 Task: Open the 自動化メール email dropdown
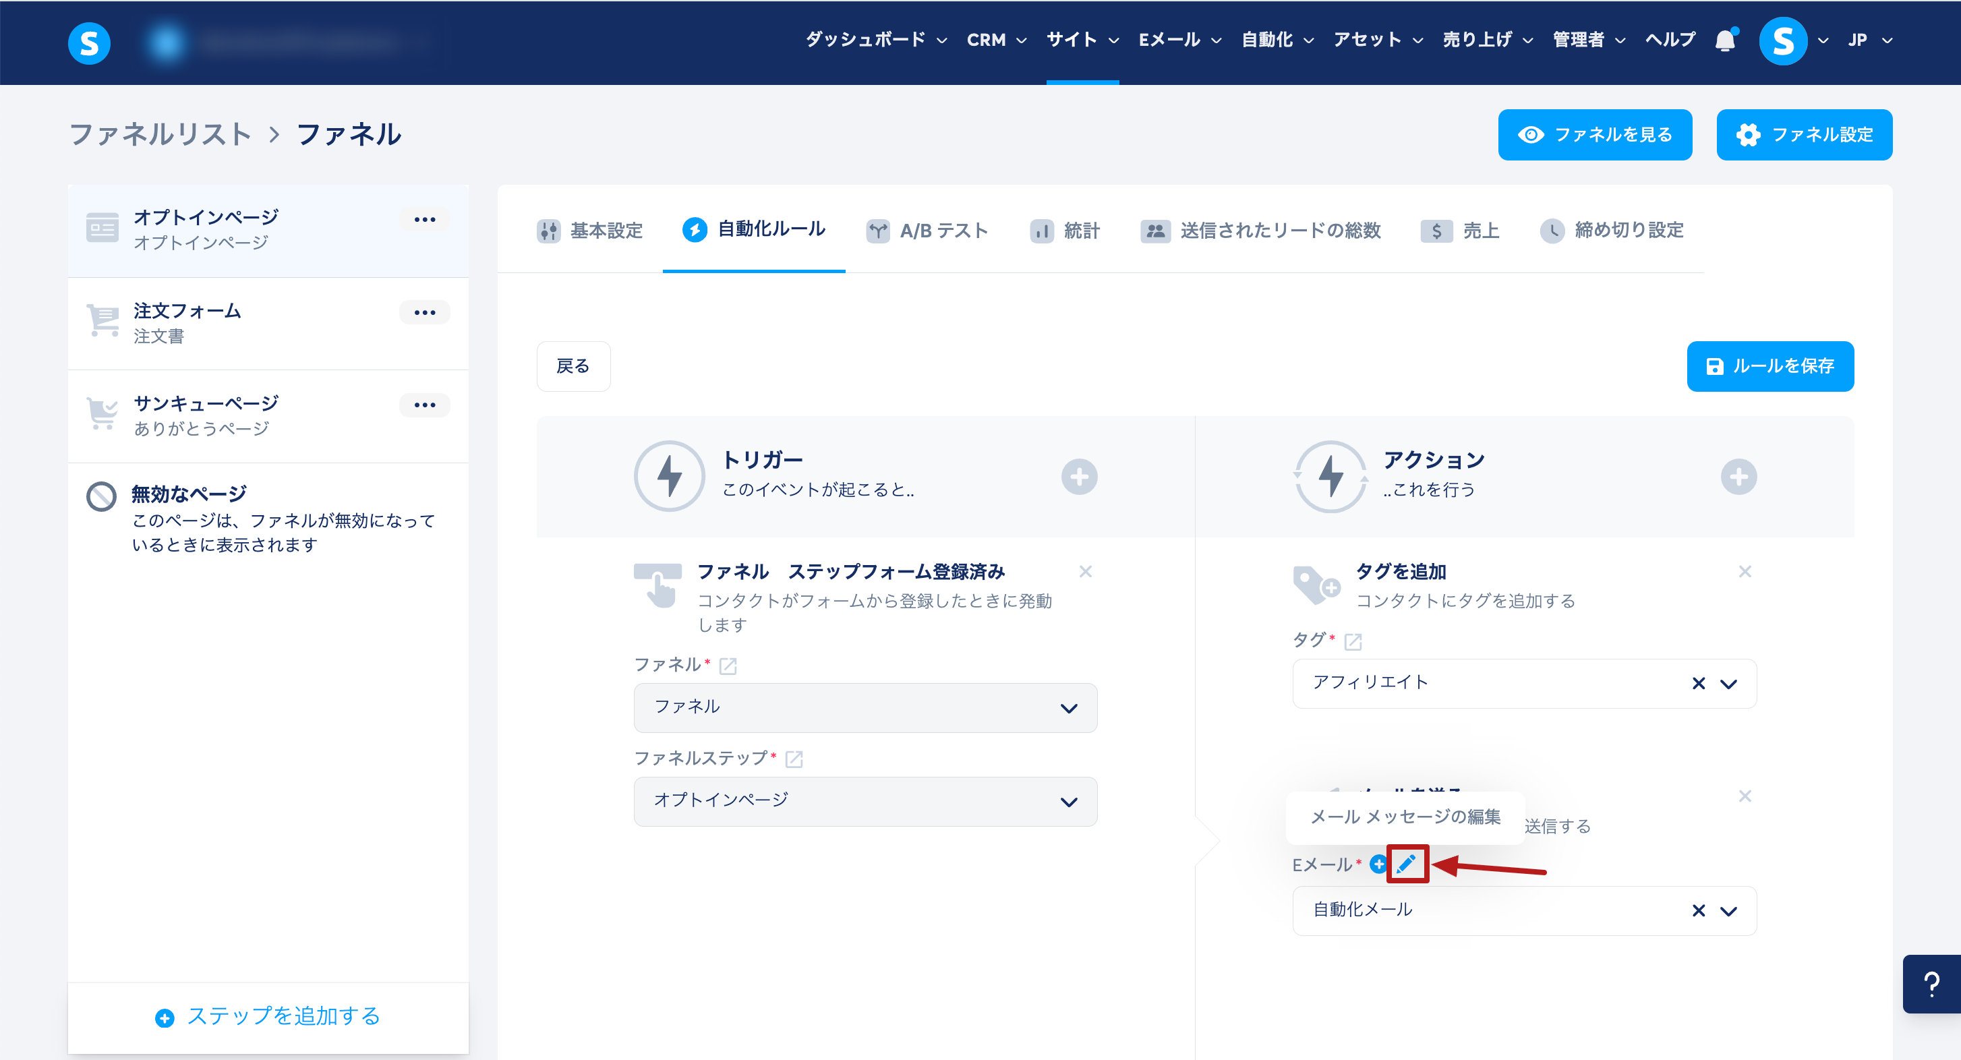pyautogui.click(x=1729, y=911)
